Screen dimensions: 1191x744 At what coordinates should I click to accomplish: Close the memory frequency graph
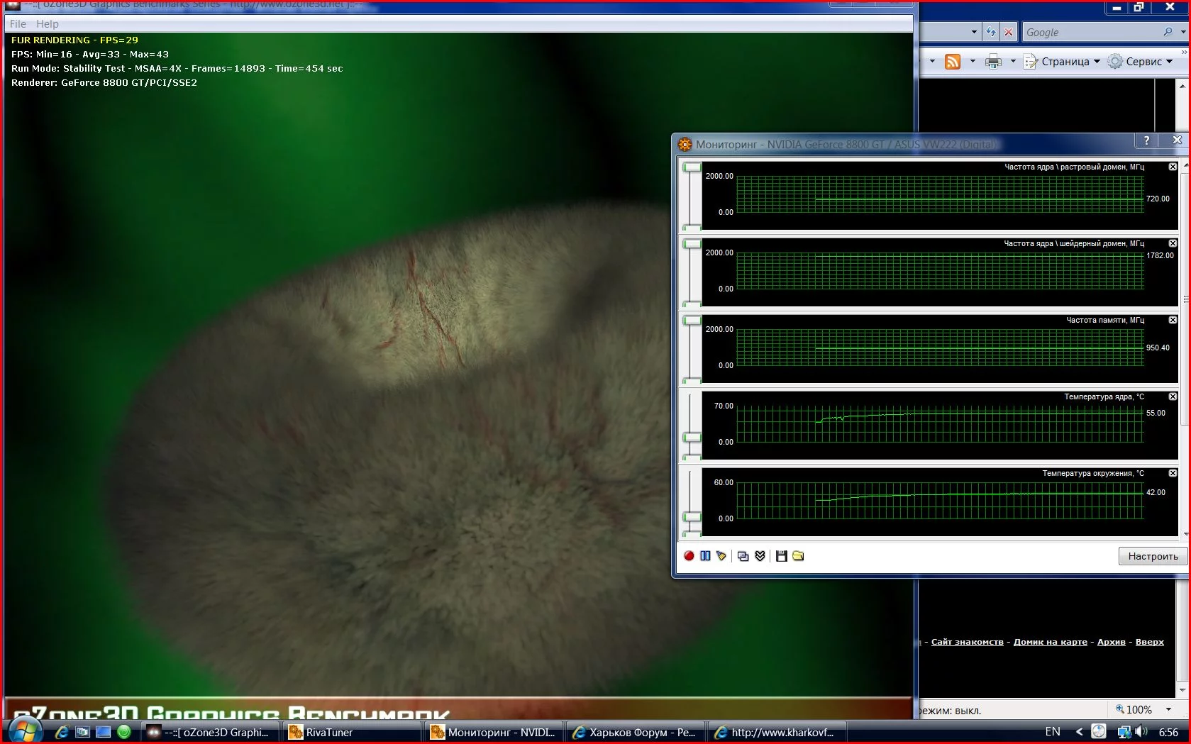(x=1173, y=320)
